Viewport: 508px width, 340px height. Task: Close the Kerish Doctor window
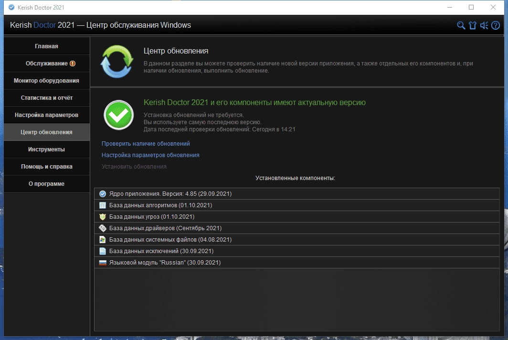[493, 7]
